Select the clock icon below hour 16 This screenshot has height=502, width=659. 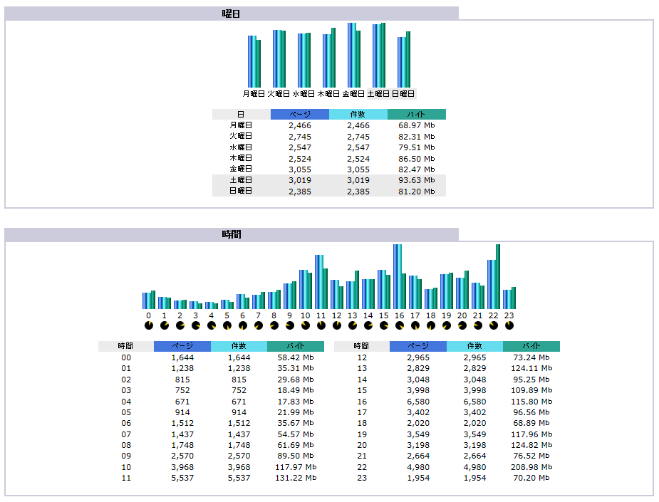point(399,325)
